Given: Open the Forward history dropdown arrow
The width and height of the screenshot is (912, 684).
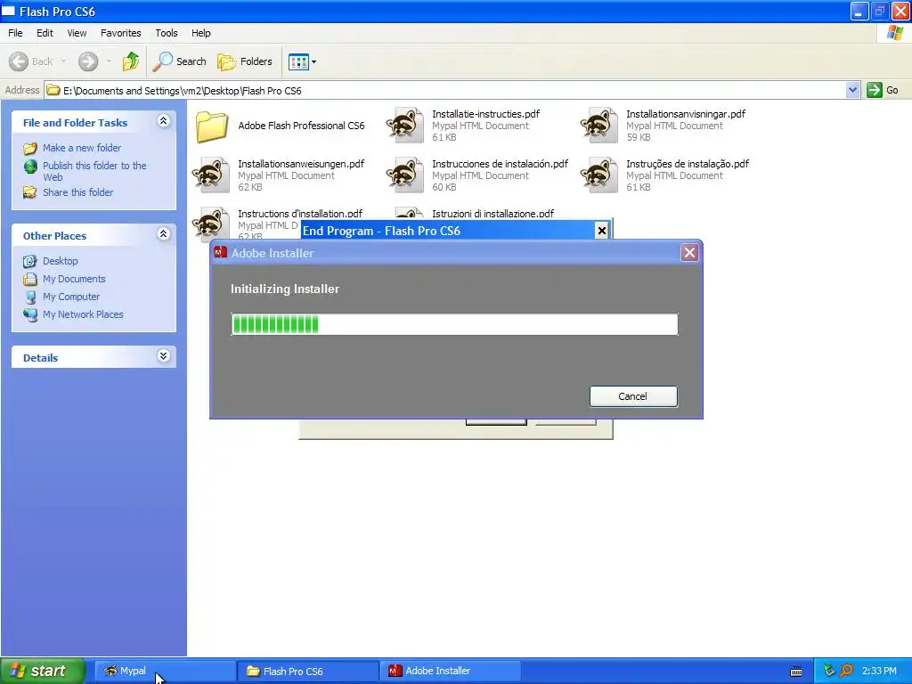Looking at the screenshot, I should pos(109,61).
